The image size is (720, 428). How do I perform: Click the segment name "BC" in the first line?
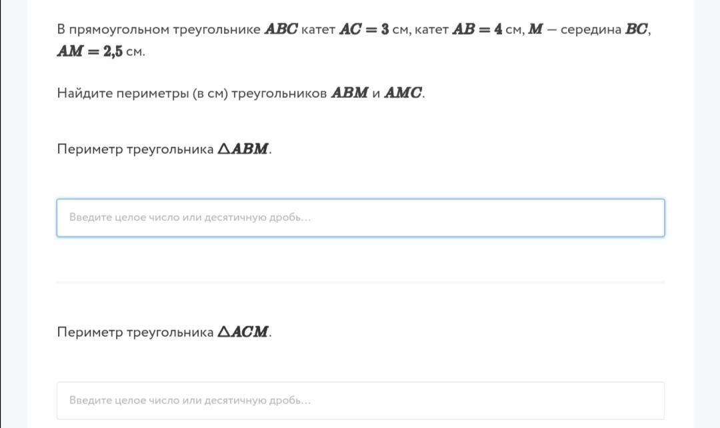coord(635,30)
